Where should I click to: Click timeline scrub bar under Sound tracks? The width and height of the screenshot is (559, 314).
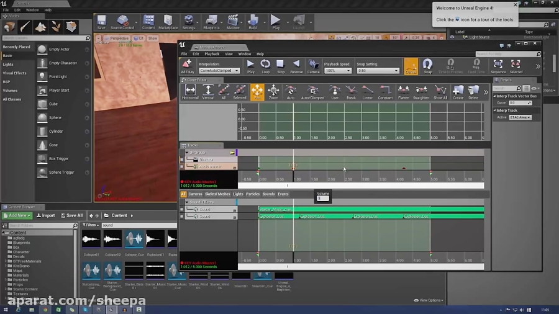coord(361,266)
